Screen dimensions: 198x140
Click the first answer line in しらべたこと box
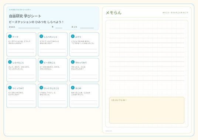pyautogui.click(x=21, y=75)
